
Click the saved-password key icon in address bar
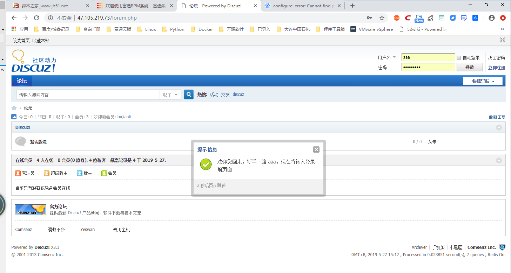tap(369, 18)
